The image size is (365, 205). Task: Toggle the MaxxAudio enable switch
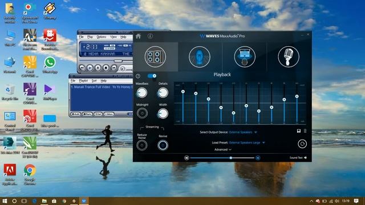[x=152, y=76]
